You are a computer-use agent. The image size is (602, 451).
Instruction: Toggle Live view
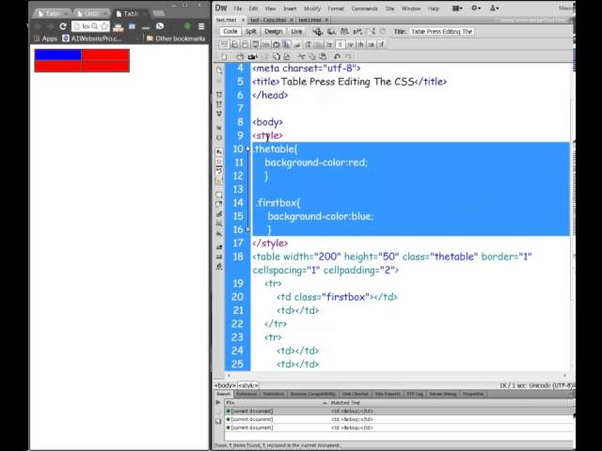coord(296,31)
